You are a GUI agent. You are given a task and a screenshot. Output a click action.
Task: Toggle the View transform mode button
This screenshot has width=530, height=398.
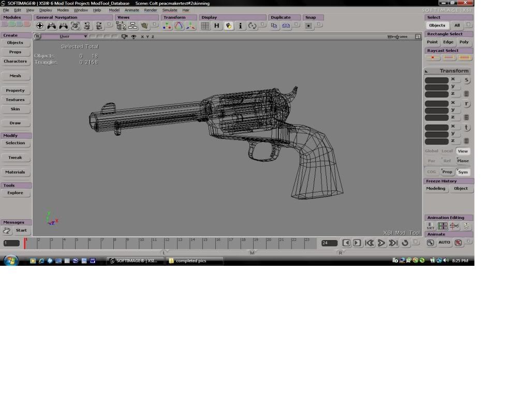[x=463, y=151]
